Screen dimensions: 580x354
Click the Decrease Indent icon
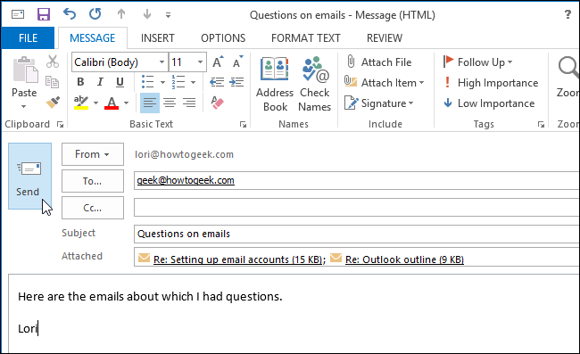pyautogui.click(x=217, y=82)
